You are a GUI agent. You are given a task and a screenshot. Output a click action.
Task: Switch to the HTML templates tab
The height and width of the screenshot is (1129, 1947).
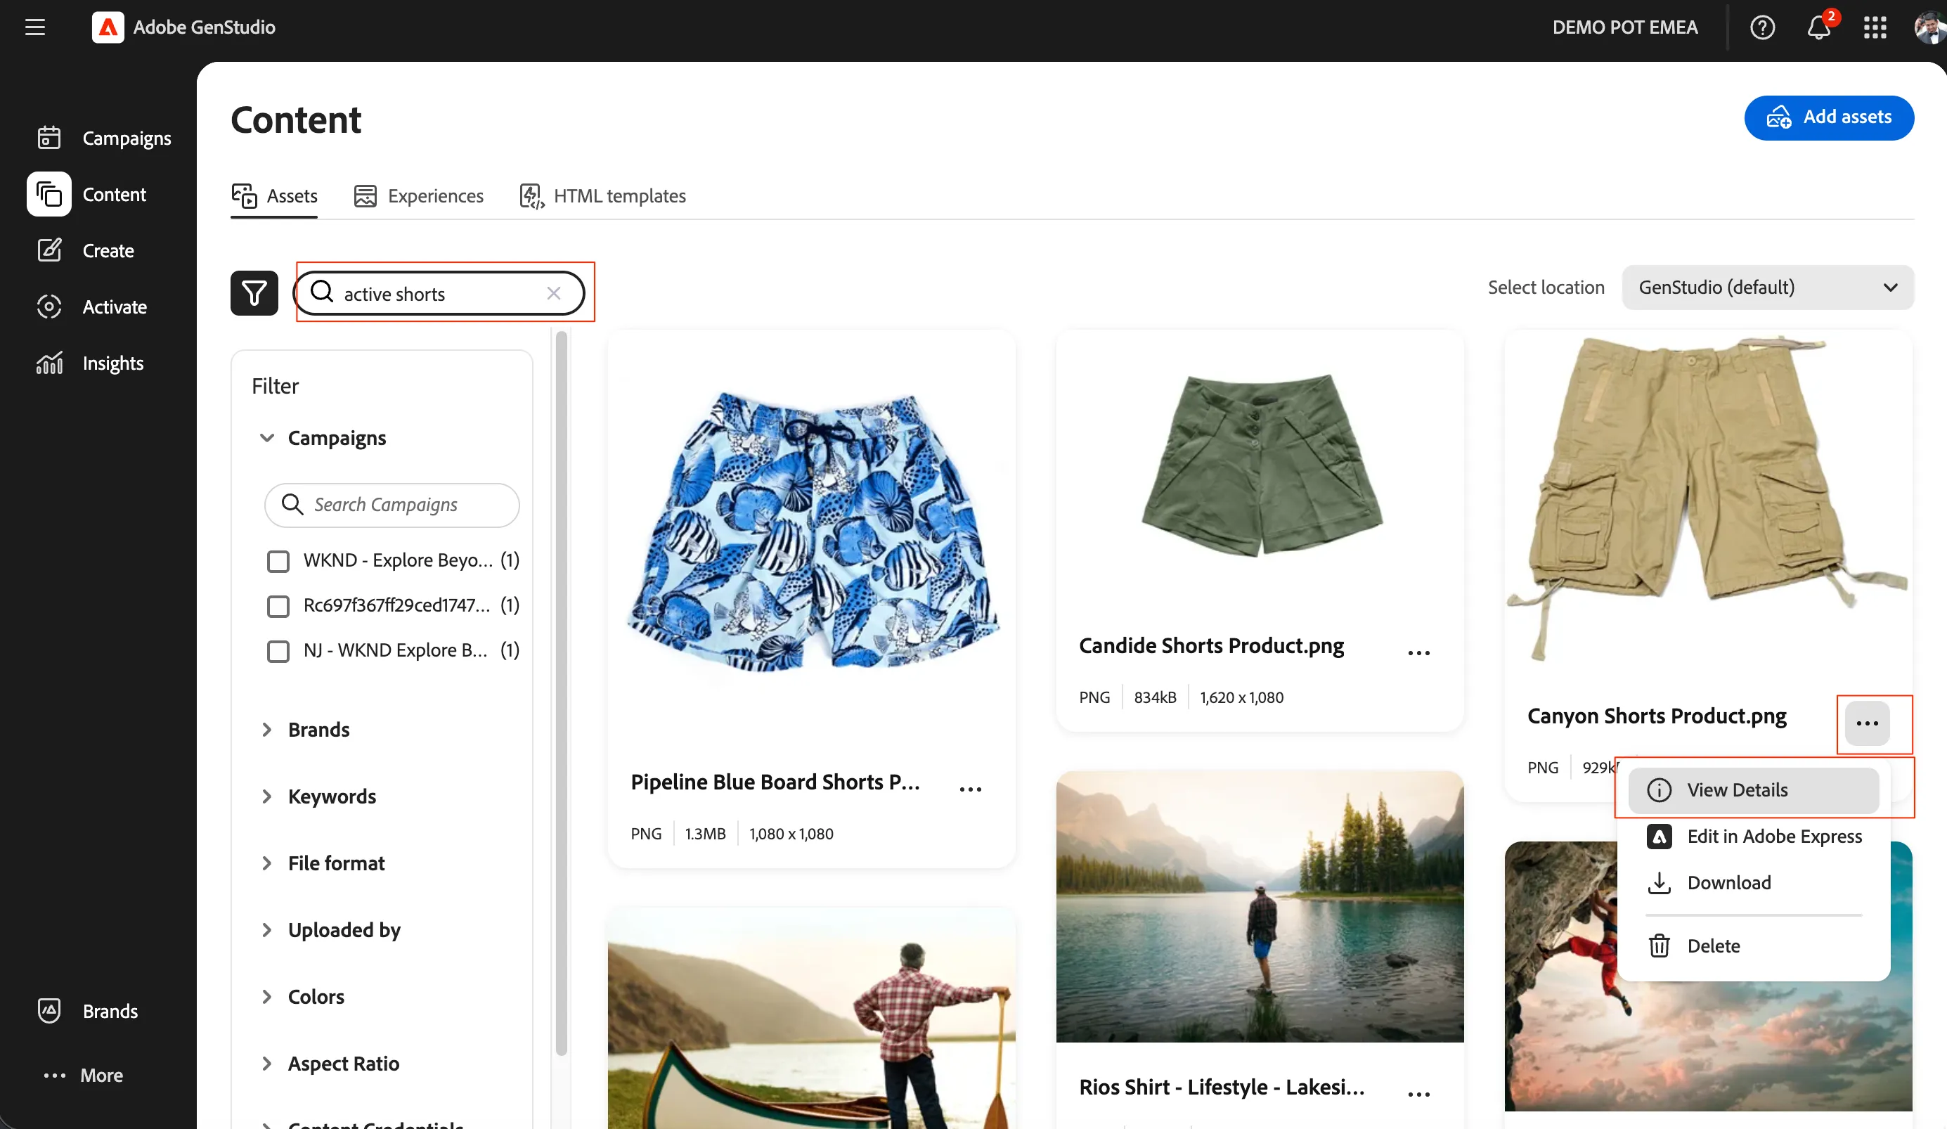coord(602,196)
